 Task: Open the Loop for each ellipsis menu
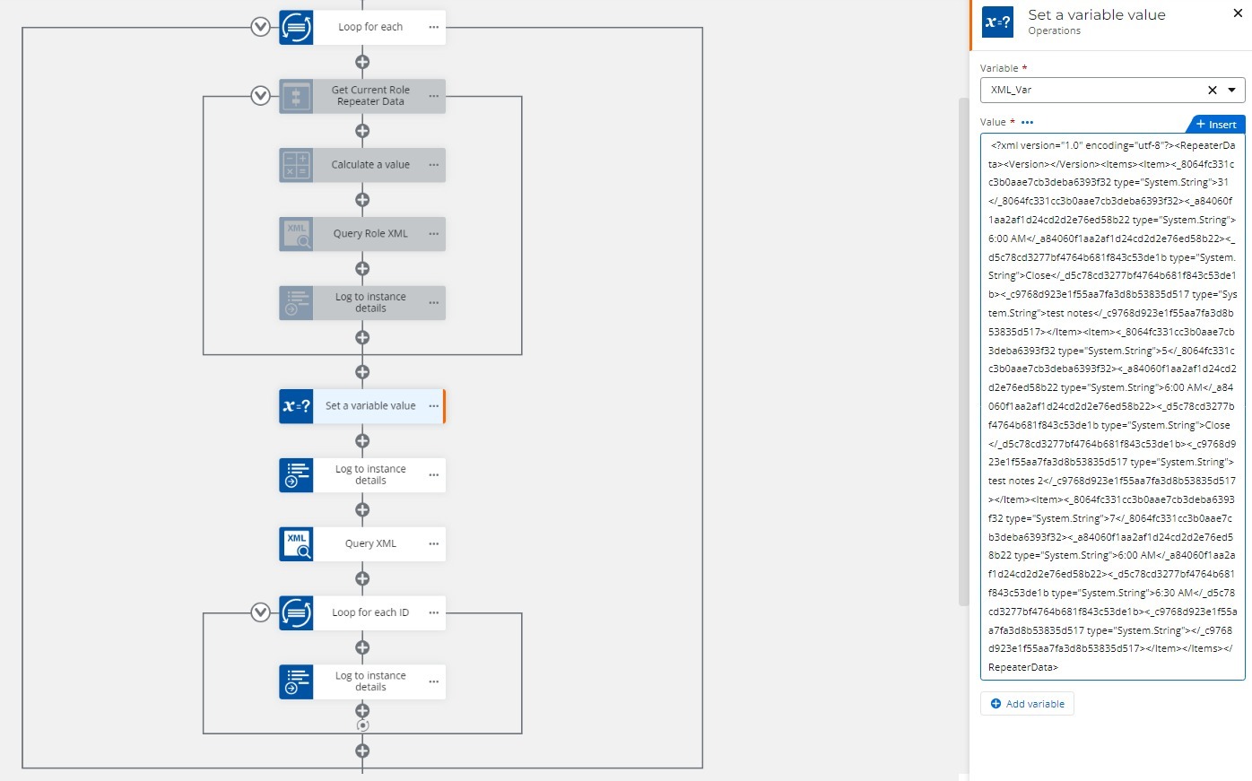pyautogui.click(x=434, y=27)
